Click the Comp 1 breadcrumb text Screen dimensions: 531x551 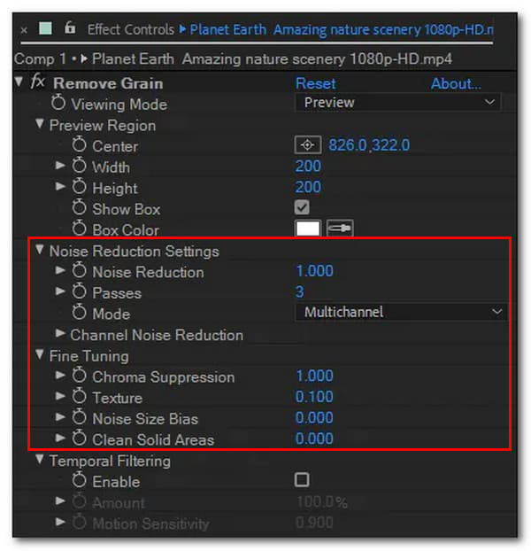click(x=41, y=58)
